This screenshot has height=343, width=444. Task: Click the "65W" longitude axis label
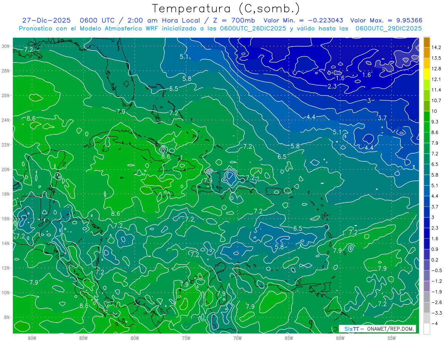coord(289,338)
